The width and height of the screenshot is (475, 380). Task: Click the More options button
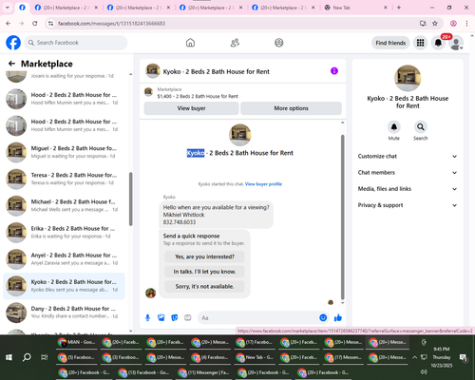click(291, 108)
